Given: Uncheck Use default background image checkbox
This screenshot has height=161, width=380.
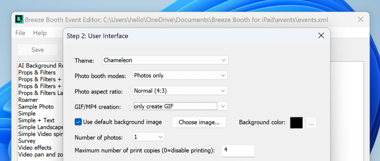Looking at the screenshot, I should [78, 122].
